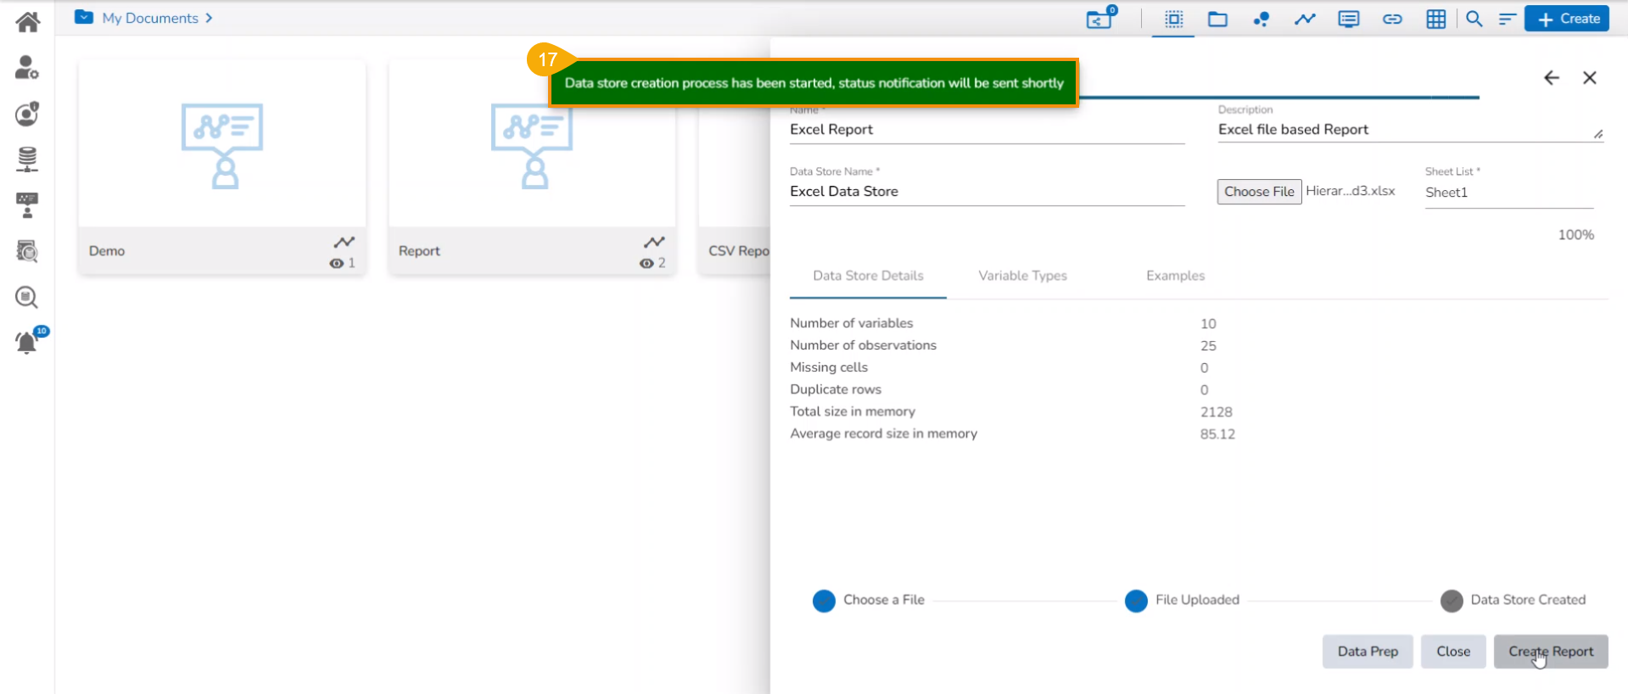
Task: Click the Description field resize handle
Action: (1598, 134)
